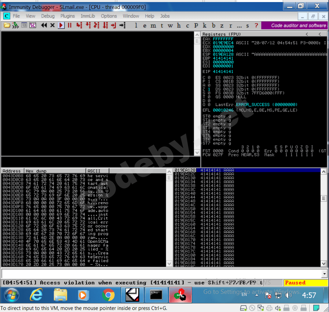Toggle the C flag value
The image size is (329, 312).
(209, 77)
